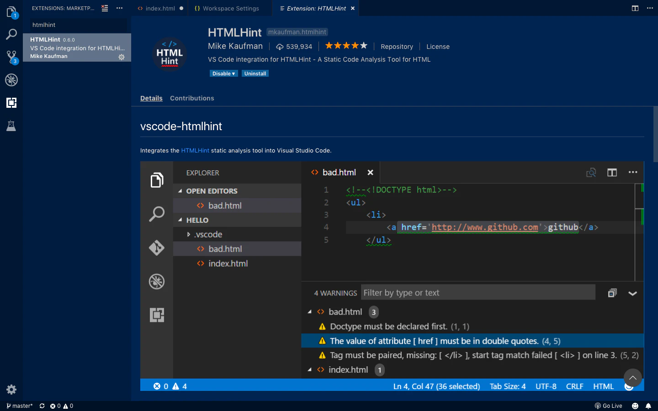Click the HTML Hint extension logo
This screenshot has width=658, height=411.
(170, 54)
